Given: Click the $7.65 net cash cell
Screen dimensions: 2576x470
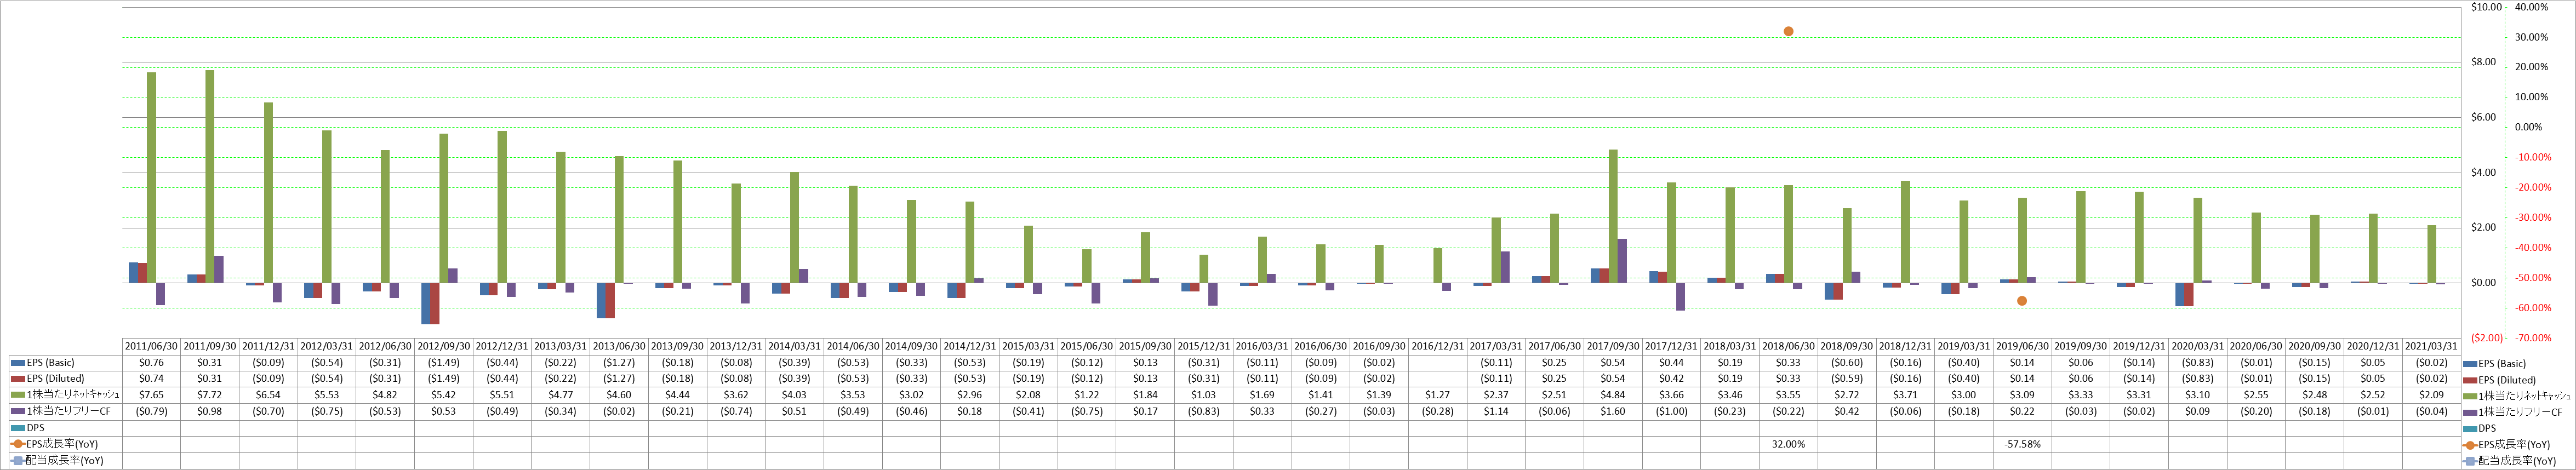Looking at the screenshot, I should [151, 395].
